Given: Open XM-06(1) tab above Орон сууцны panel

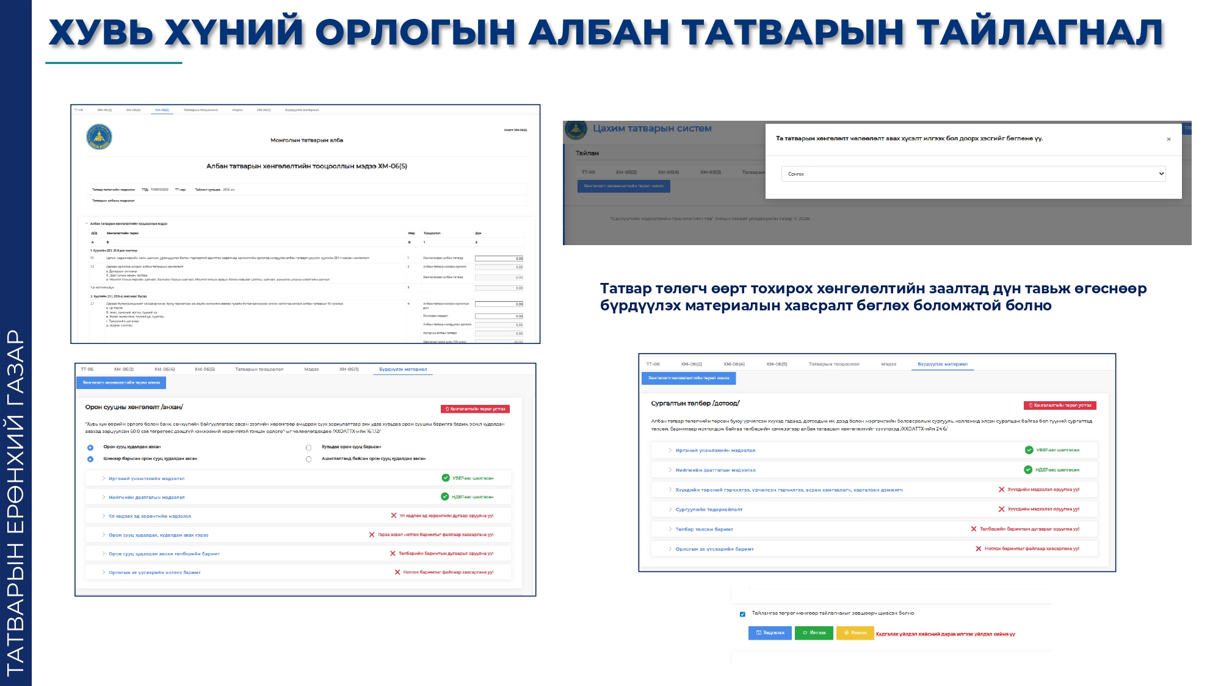Looking at the screenshot, I should (x=349, y=370).
